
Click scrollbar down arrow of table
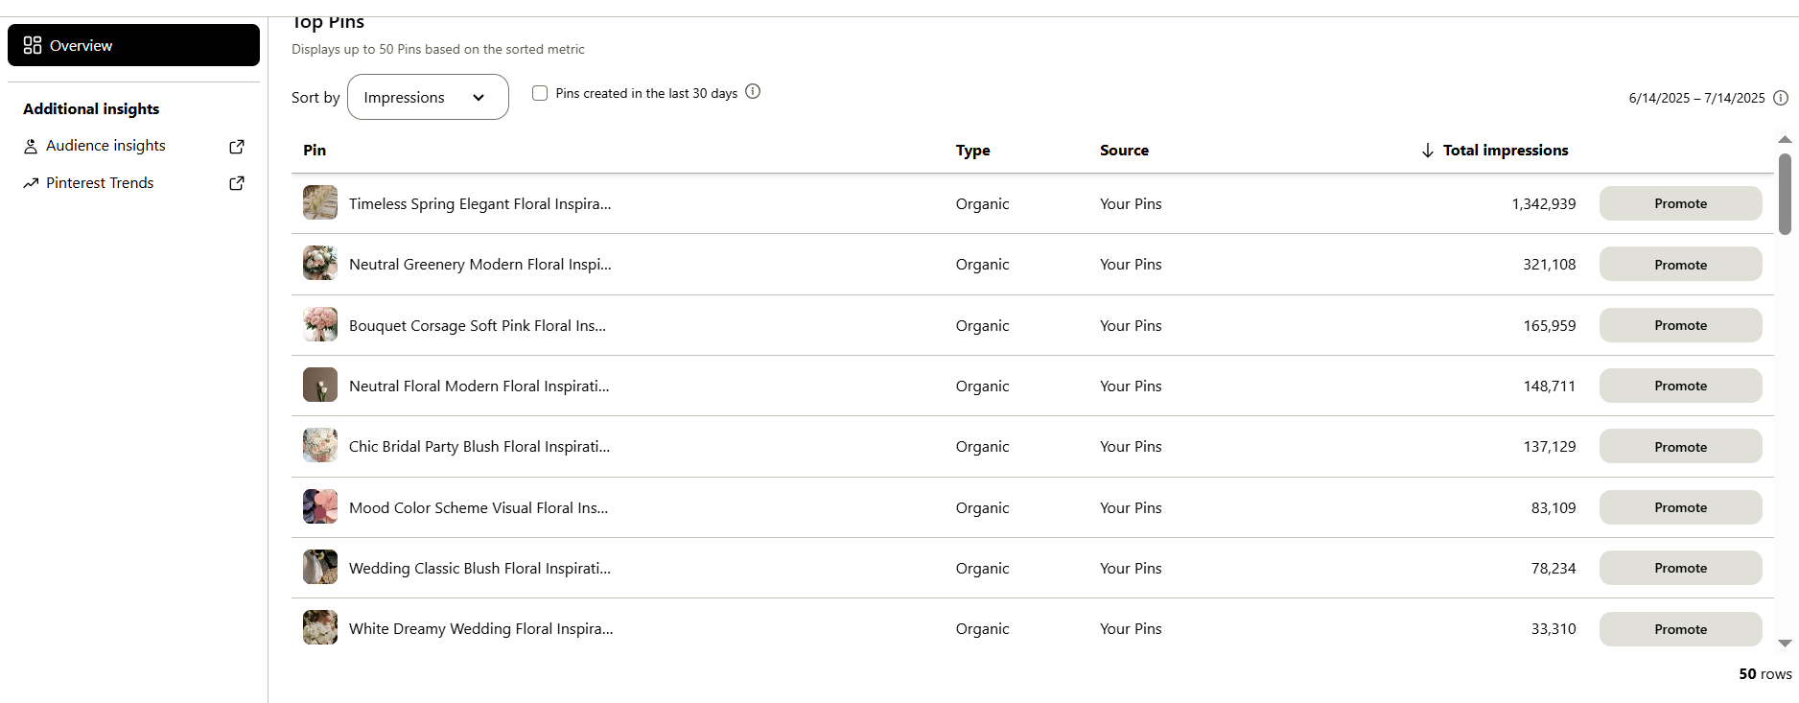[1785, 644]
